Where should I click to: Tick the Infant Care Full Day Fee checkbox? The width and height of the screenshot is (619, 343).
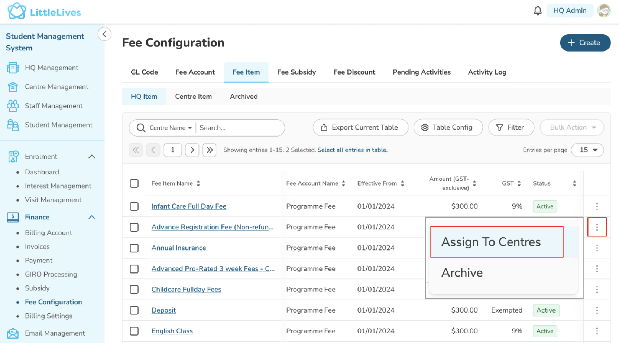134,206
